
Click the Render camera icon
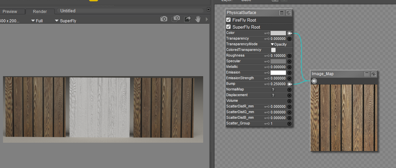point(163,19)
